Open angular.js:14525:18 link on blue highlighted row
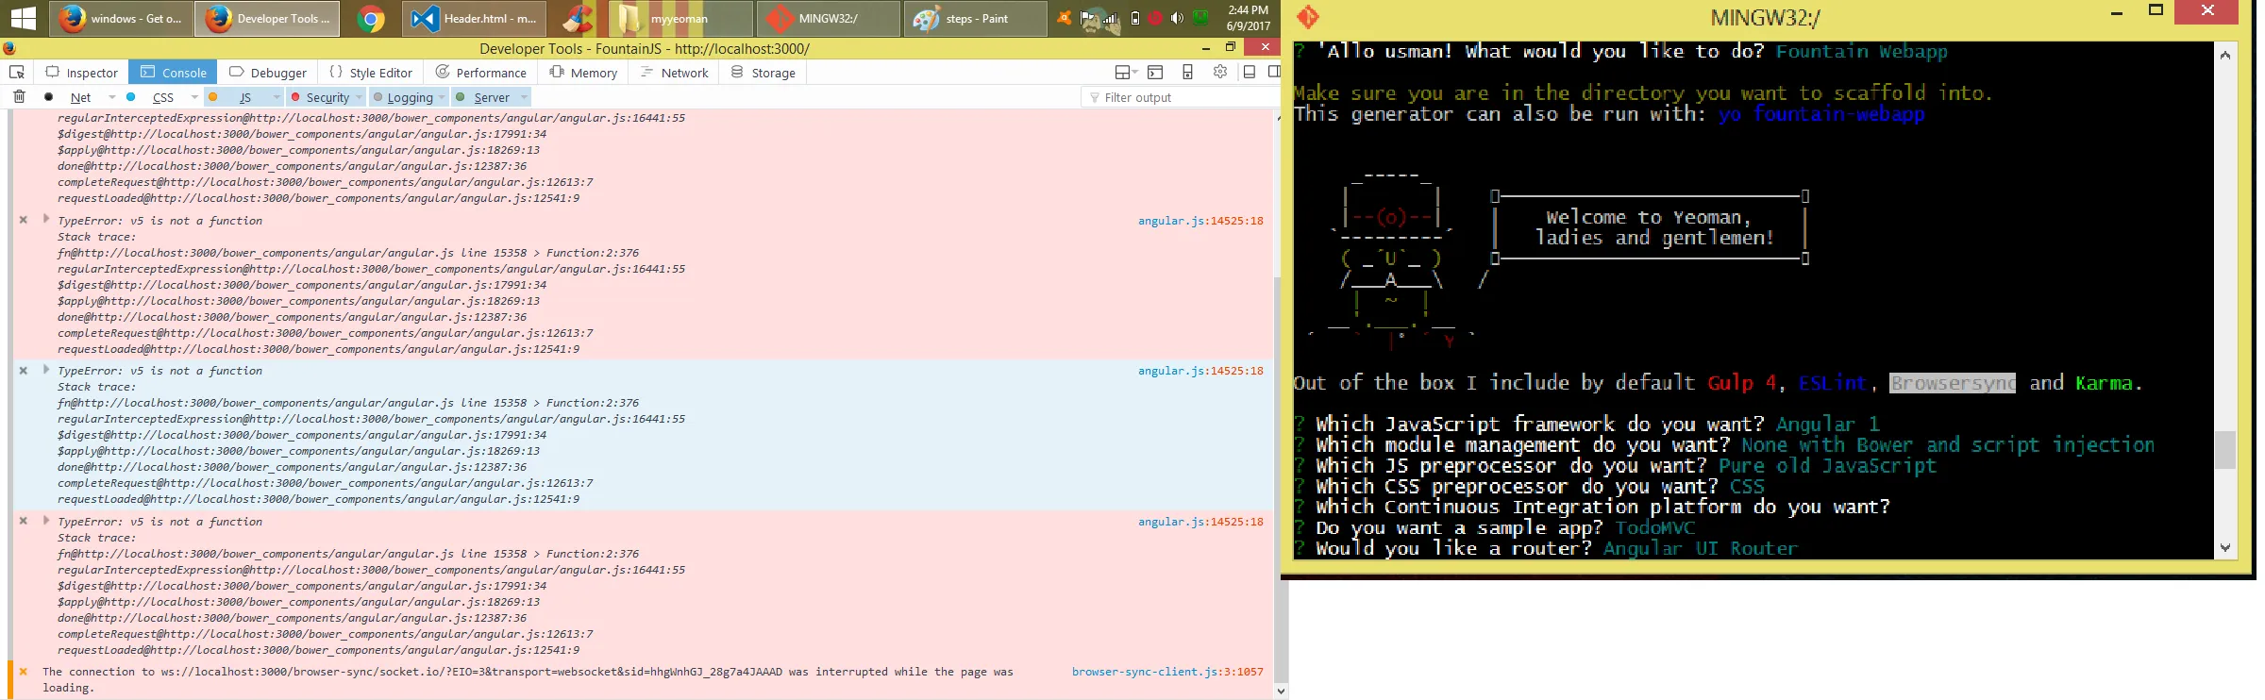2265x700 pixels. coord(1200,371)
